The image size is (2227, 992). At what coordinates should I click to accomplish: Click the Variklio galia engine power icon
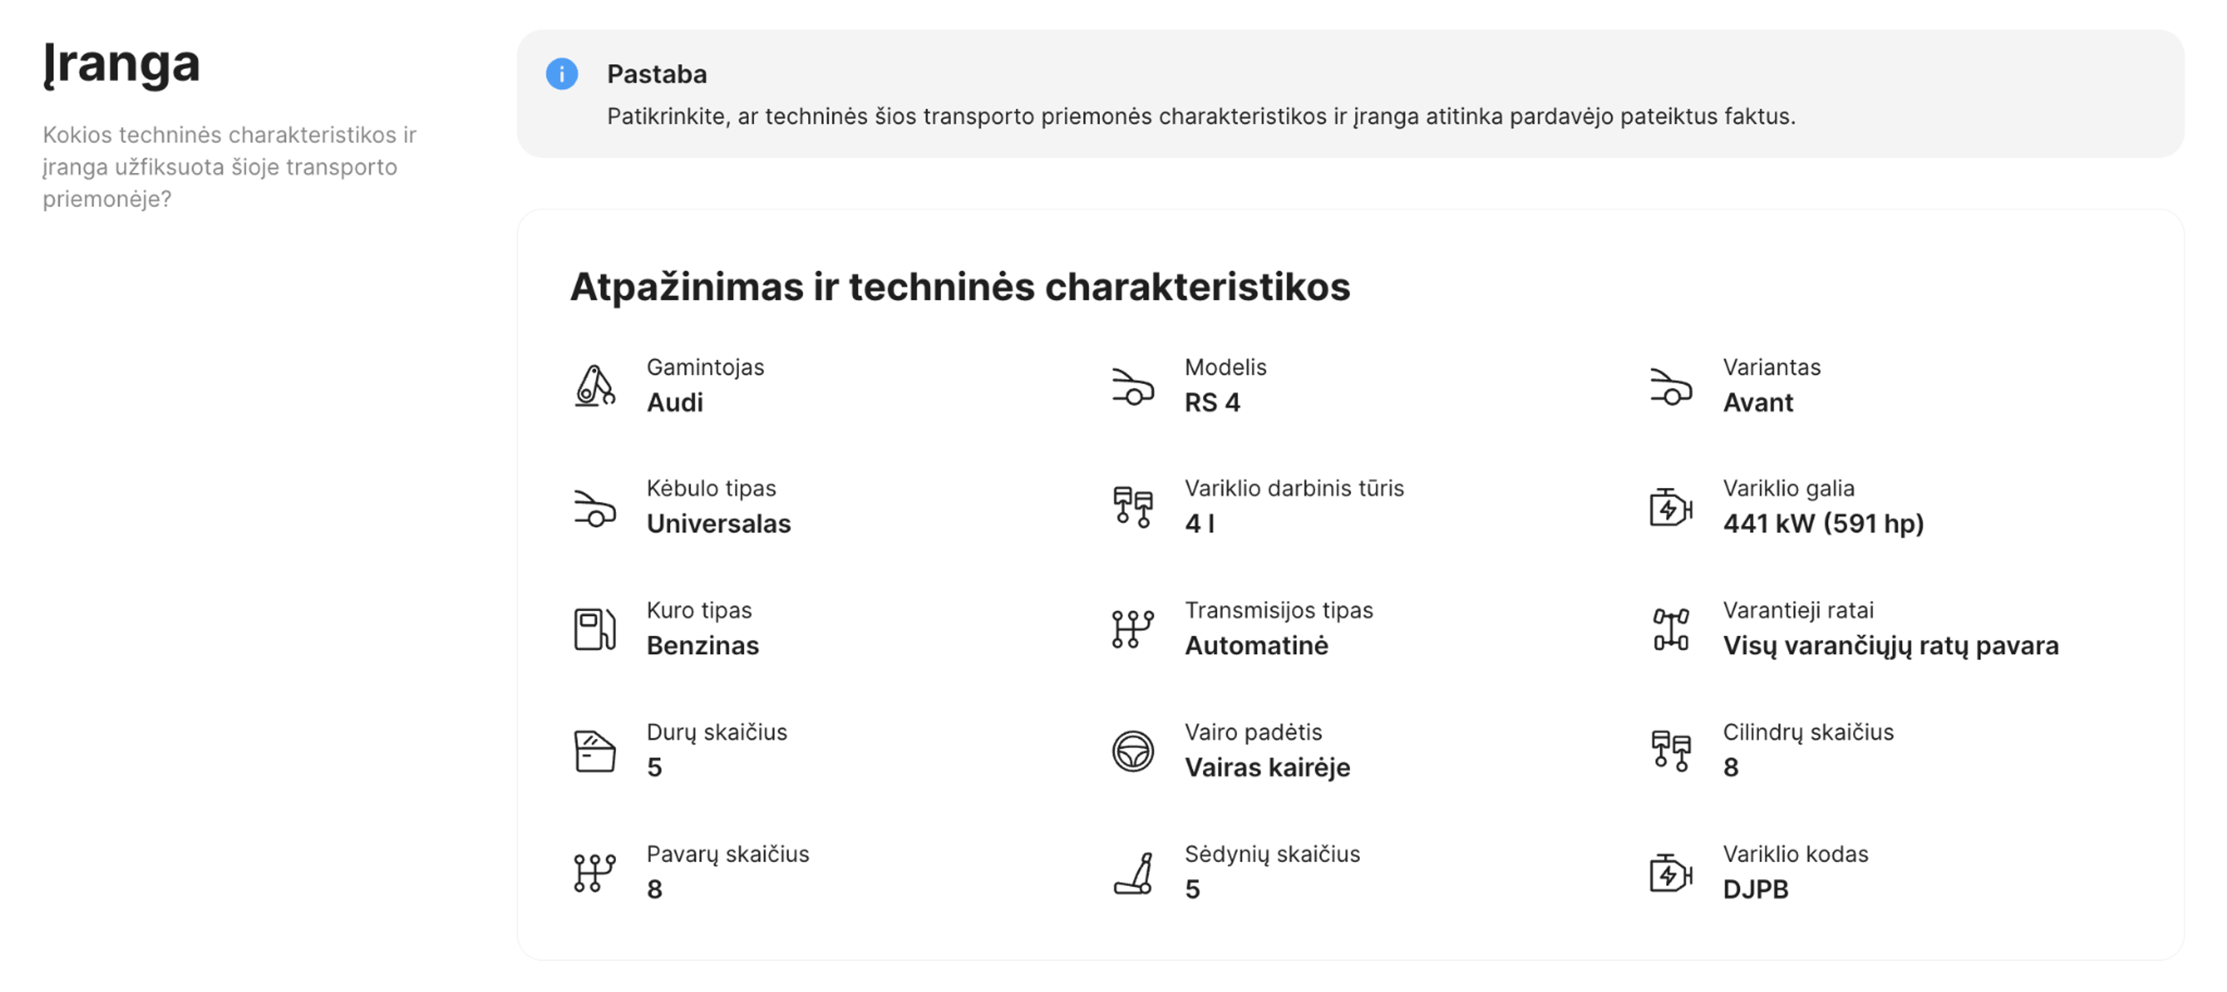coord(1670,507)
